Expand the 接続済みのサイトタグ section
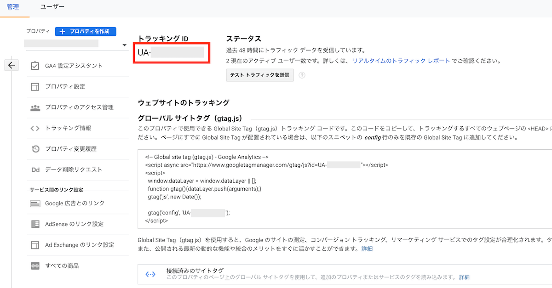This screenshot has width=552, height=288. (345, 274)
